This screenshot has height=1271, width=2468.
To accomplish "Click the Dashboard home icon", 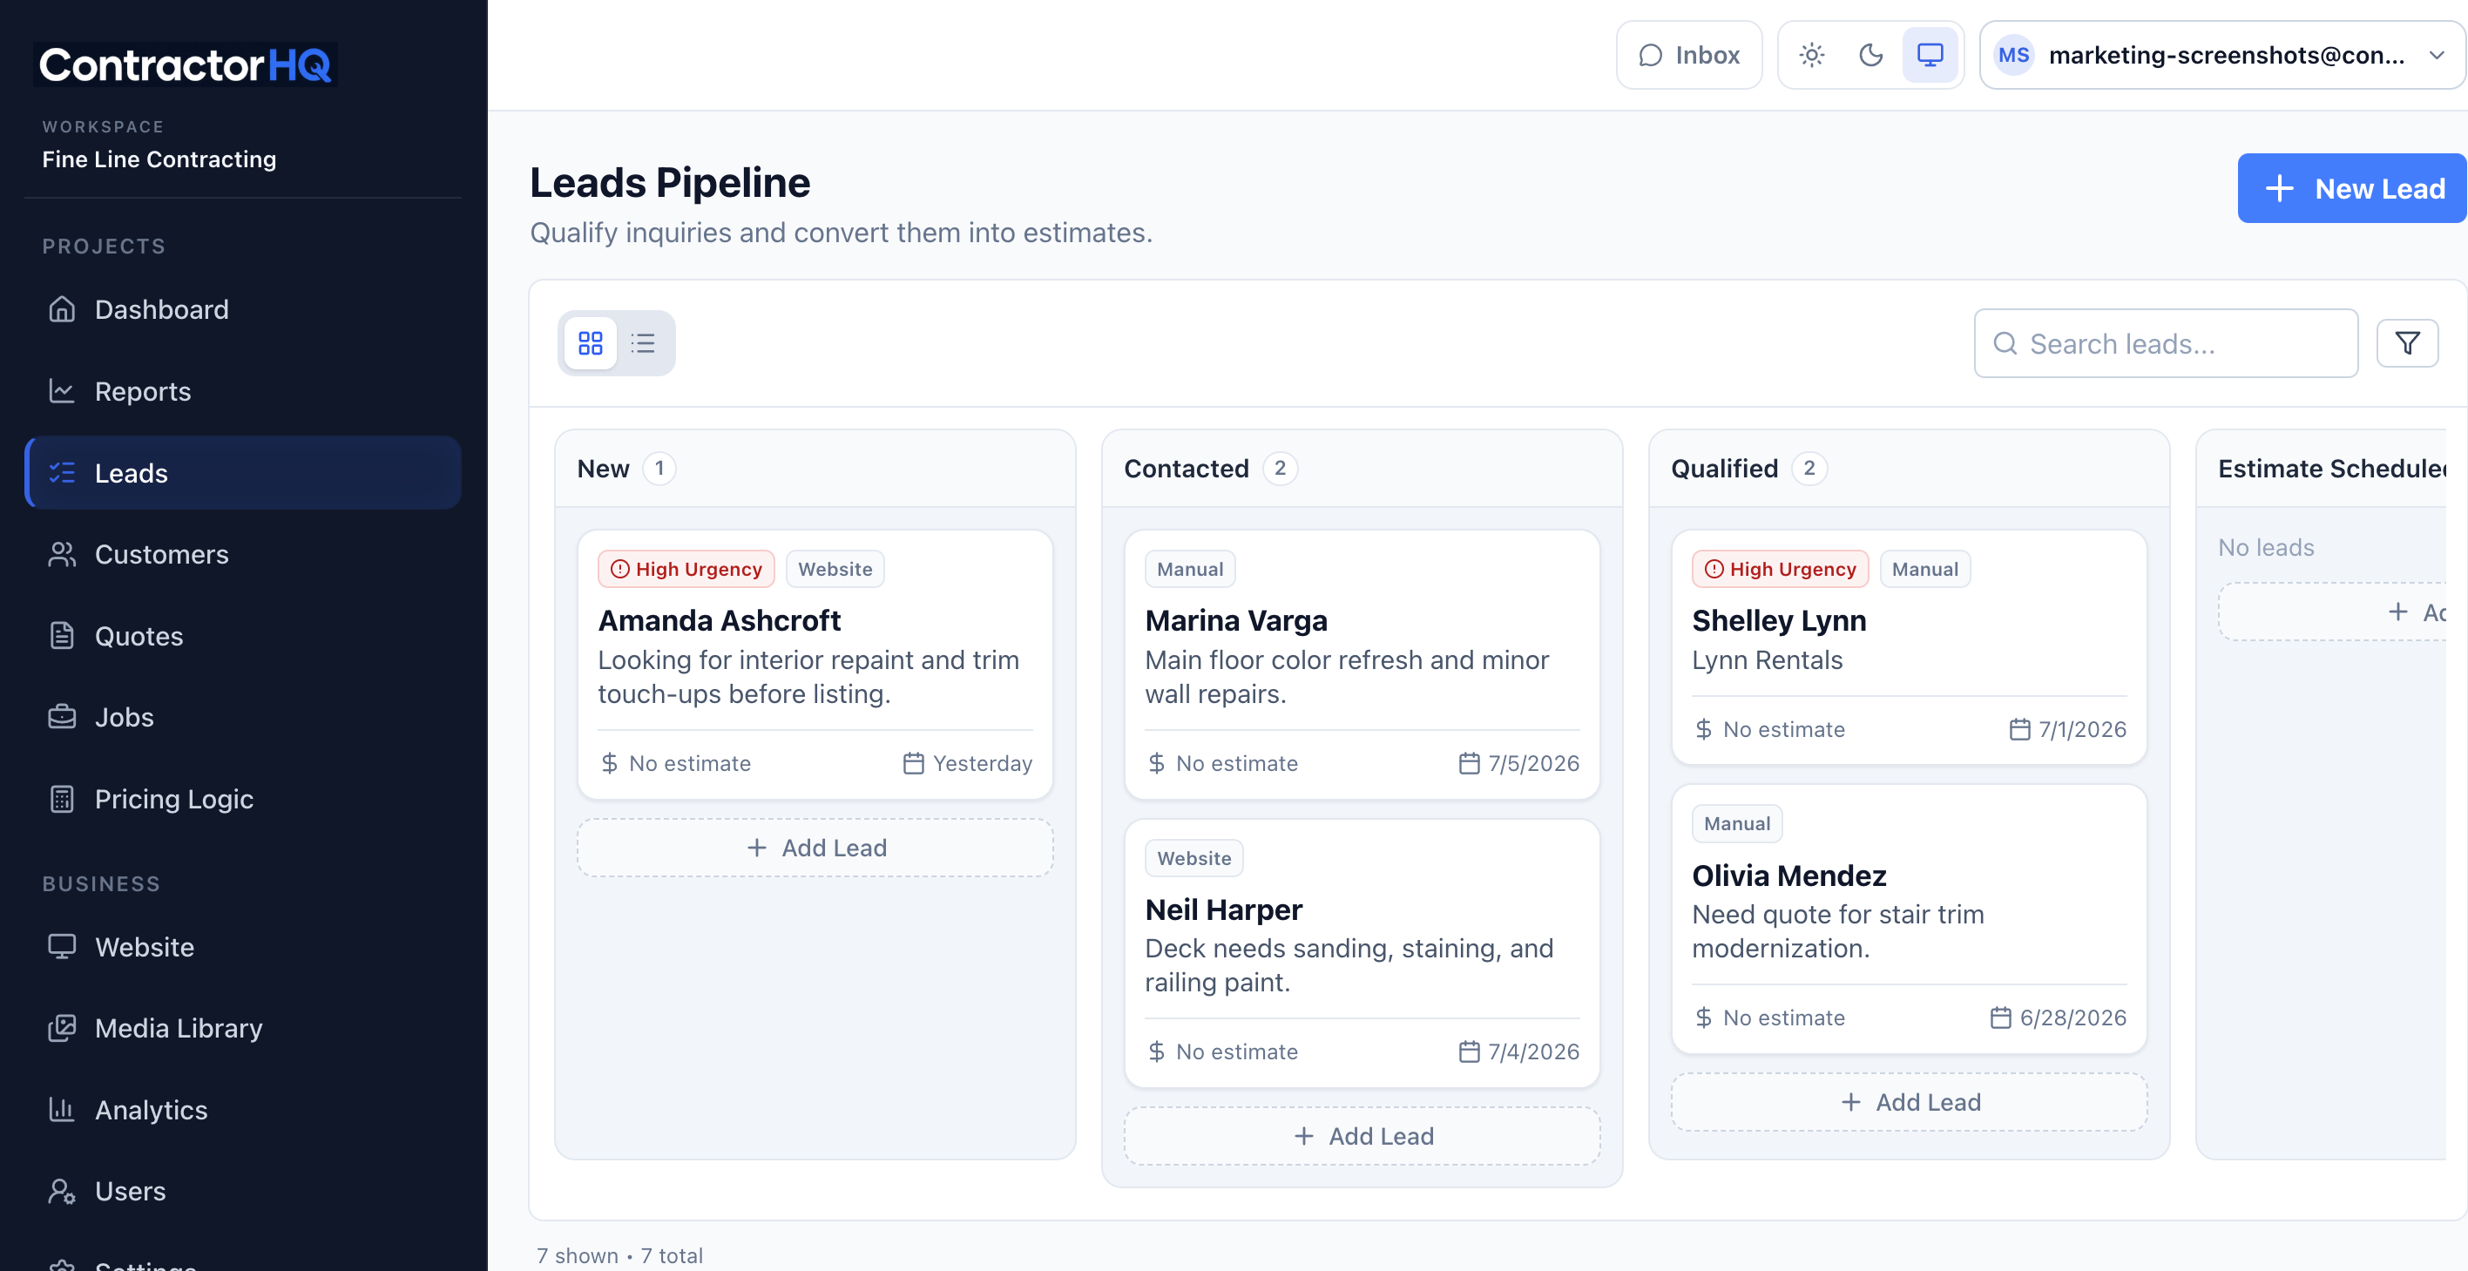I will (62, 309).
